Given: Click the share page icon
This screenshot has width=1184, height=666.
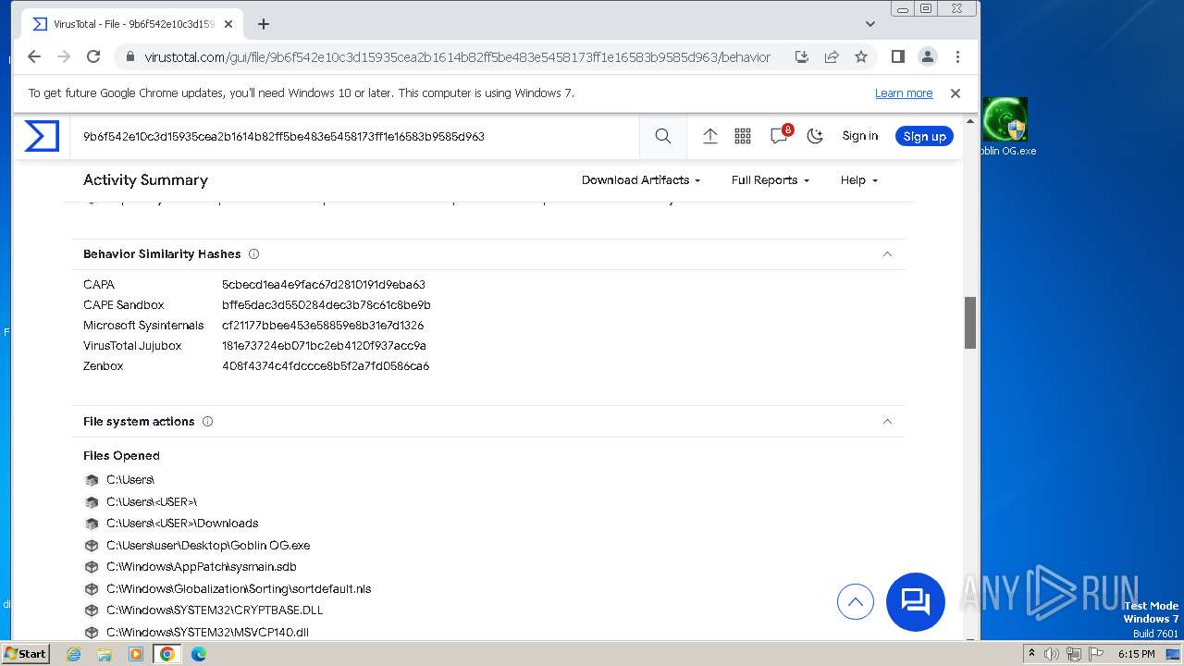Looking at the screenshot, I should click(x=832, y=56).
